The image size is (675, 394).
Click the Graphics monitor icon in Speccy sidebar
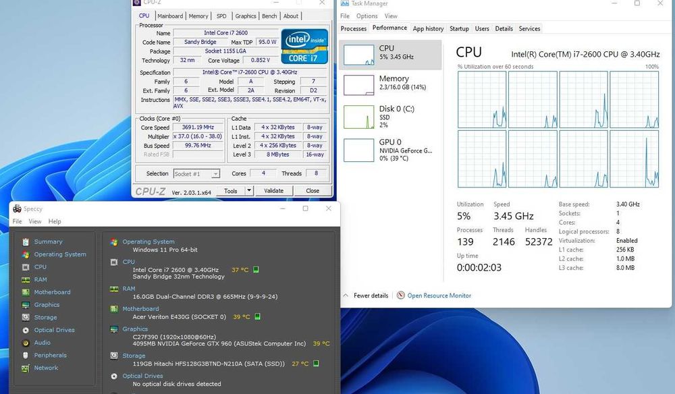26,305
